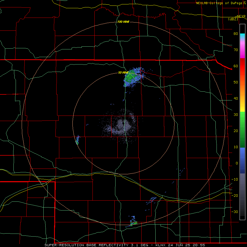Click the 50 NMI range ring label

[123, 73]
